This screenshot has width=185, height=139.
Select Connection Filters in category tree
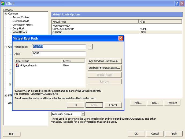(23, 25)
